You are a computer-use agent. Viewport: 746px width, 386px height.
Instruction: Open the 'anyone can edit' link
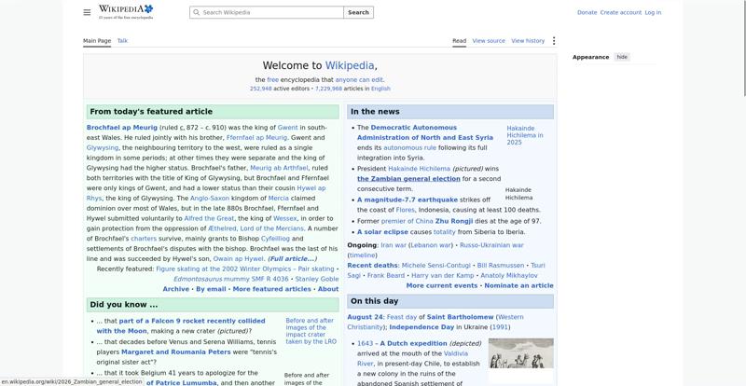359,80
